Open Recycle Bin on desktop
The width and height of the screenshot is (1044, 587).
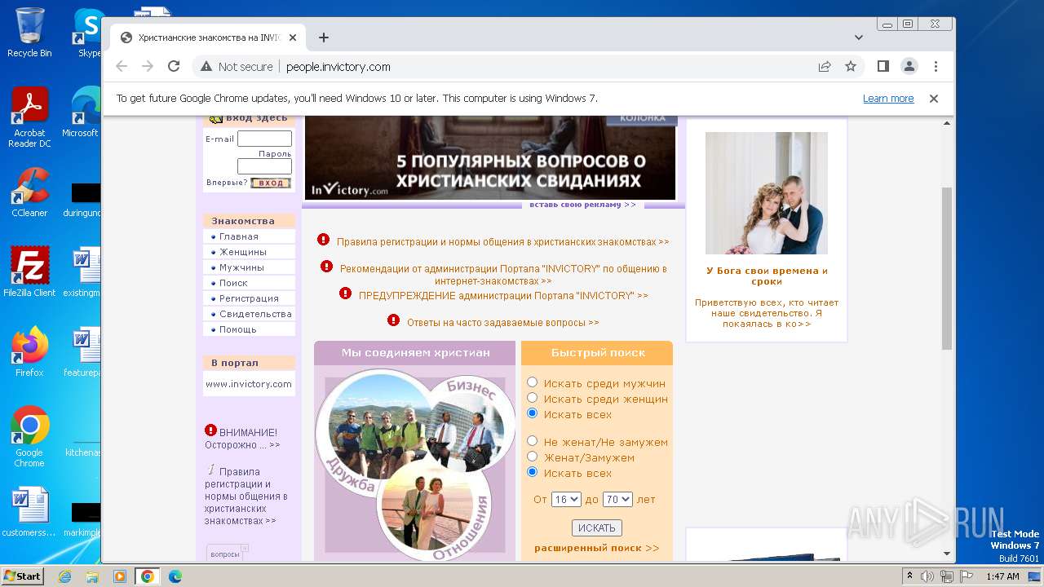[x=29, y=33]
